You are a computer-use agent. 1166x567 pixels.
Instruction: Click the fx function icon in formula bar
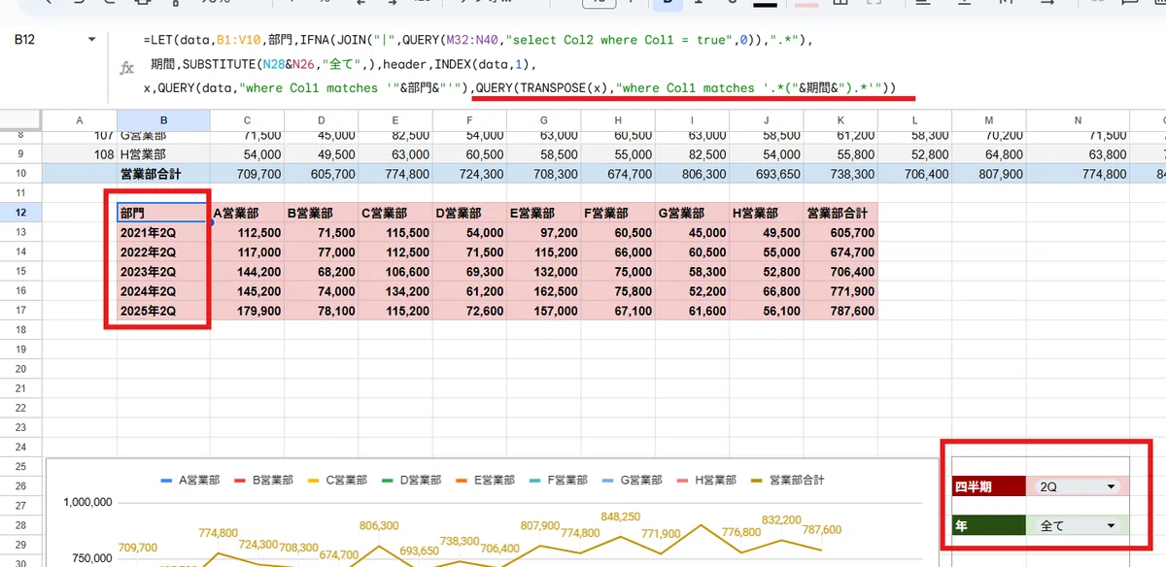pyautogui.click(x=126, y=68)
